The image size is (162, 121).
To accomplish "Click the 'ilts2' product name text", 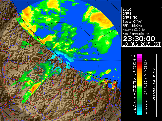I will [127, 10].
